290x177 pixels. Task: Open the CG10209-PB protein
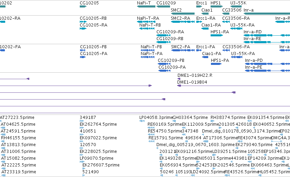[164, 64]
